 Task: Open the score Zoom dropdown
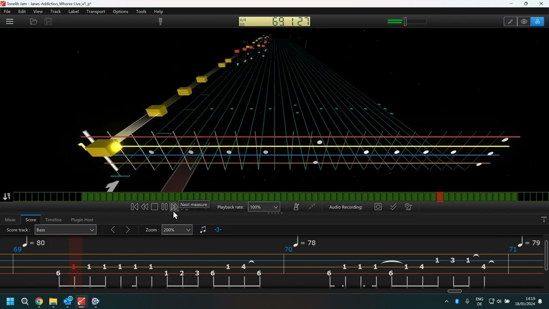tap(177, 230)
